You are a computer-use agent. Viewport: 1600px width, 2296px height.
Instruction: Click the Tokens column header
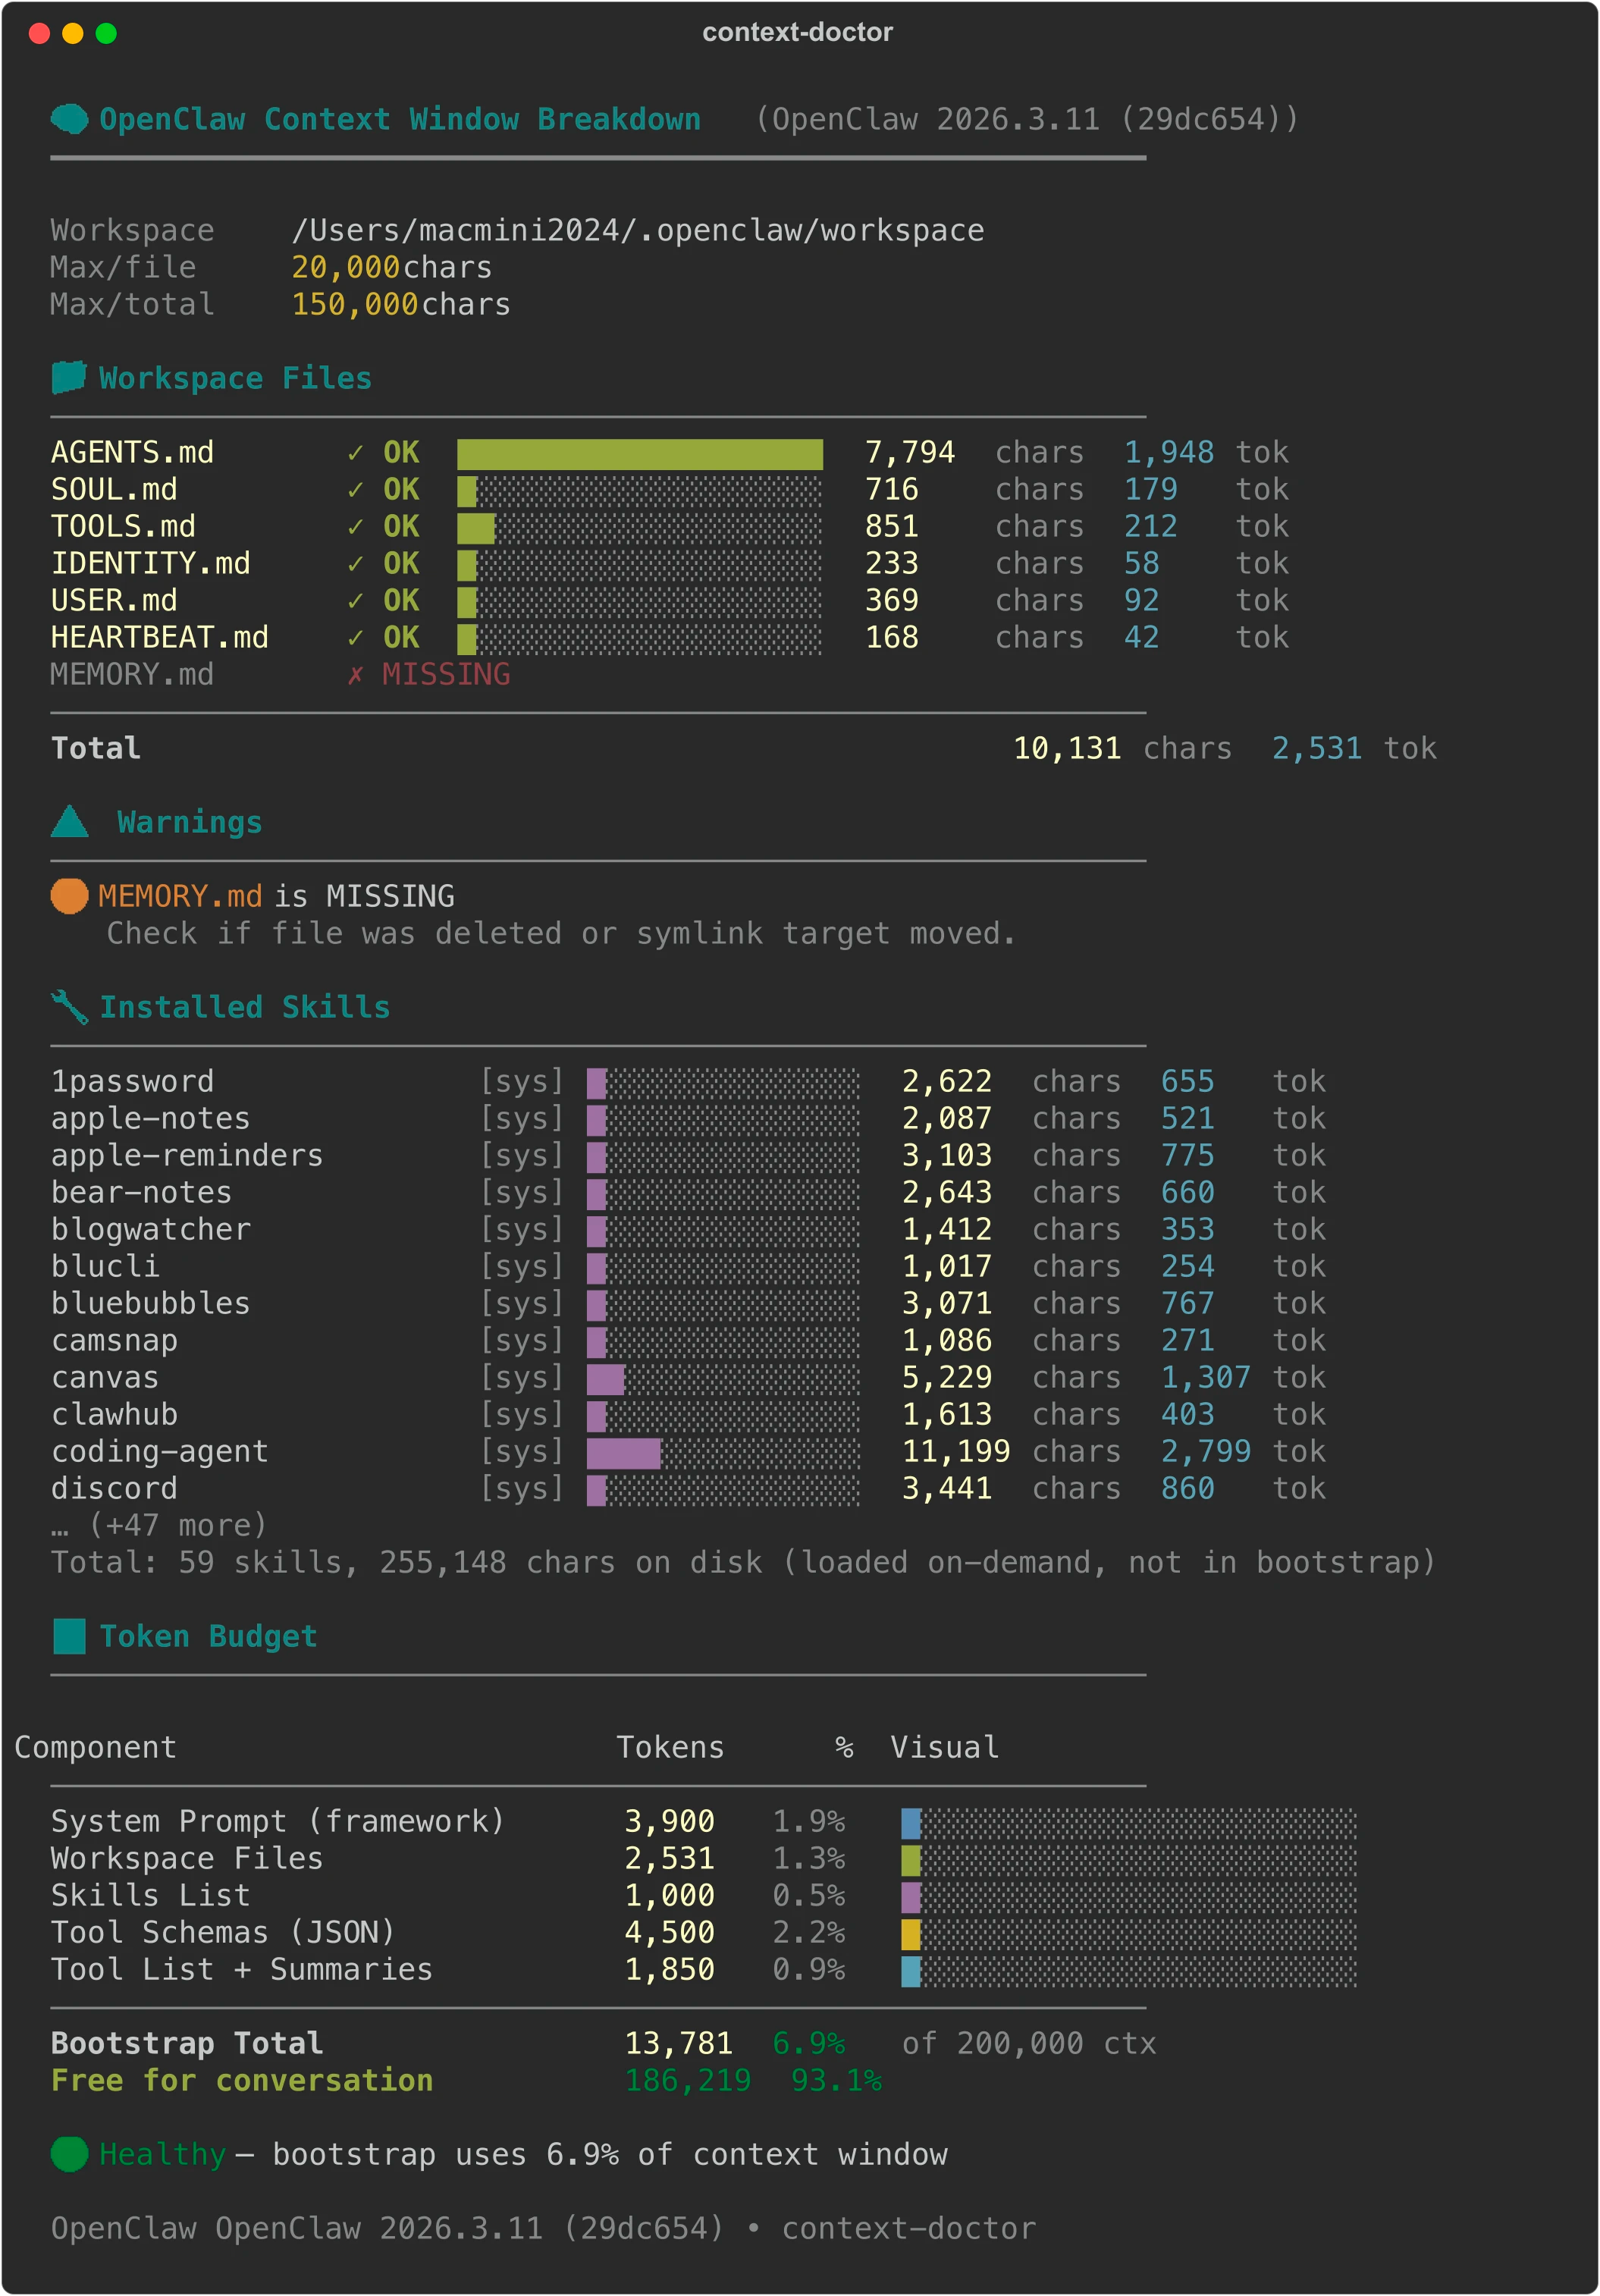click(x=670, y=1747)
